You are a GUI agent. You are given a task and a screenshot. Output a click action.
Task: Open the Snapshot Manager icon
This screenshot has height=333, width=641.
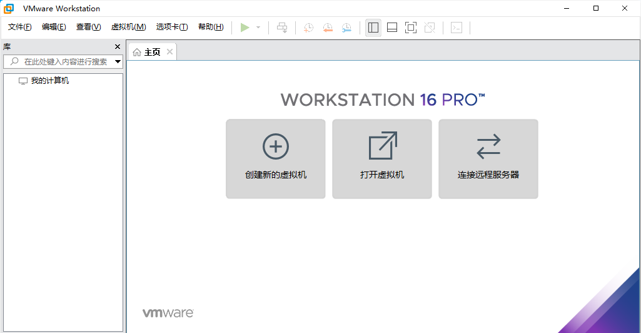tap(346, 28)
